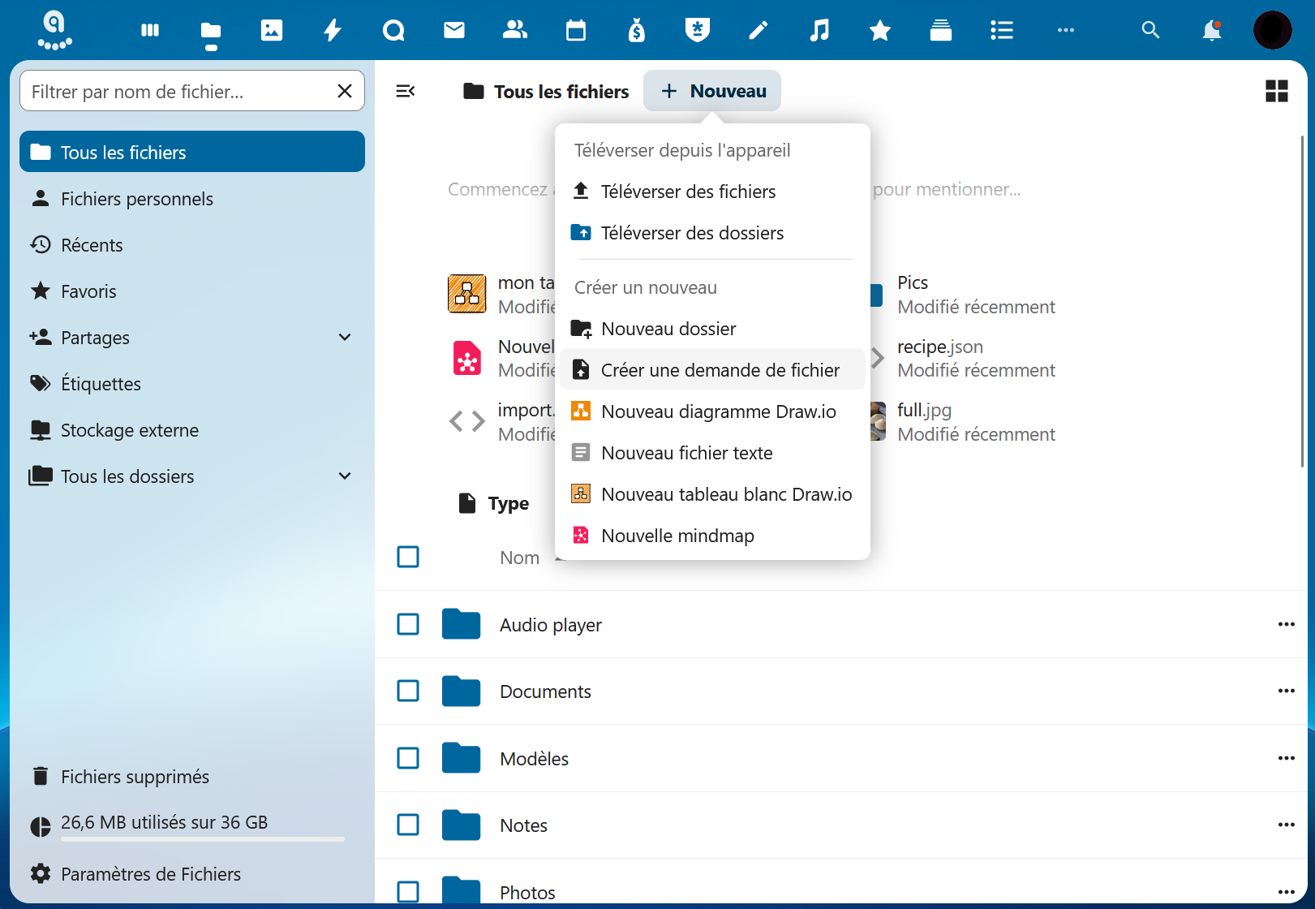The image size is (1315, 909).
Task: Expand the Partages section chevron
Action: 345,338
